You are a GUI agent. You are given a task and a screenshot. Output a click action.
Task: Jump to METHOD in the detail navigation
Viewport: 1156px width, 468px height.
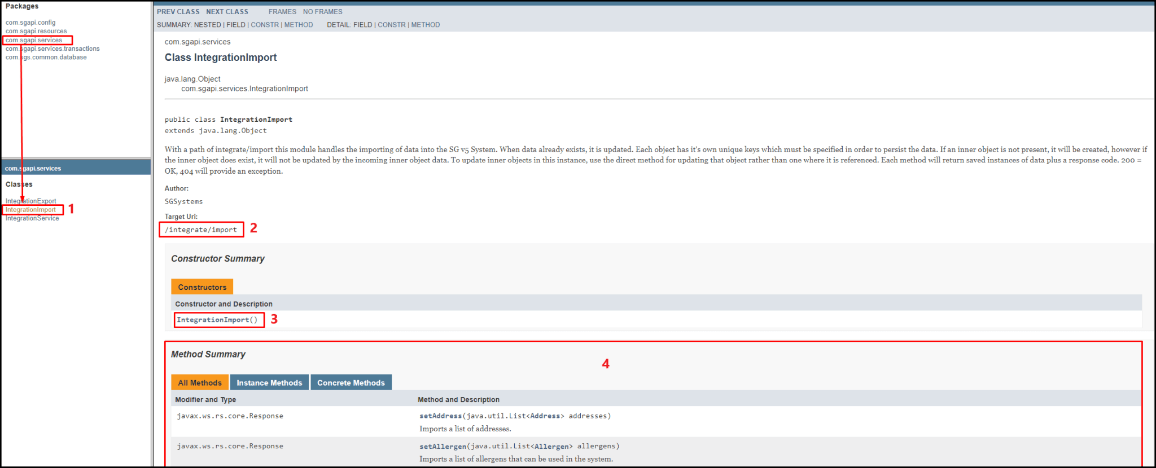point(426,25)
